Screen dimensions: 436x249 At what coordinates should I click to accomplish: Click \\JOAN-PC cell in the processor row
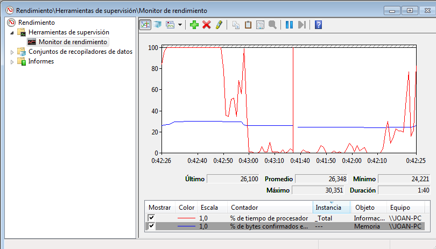[x=405, y=218]
